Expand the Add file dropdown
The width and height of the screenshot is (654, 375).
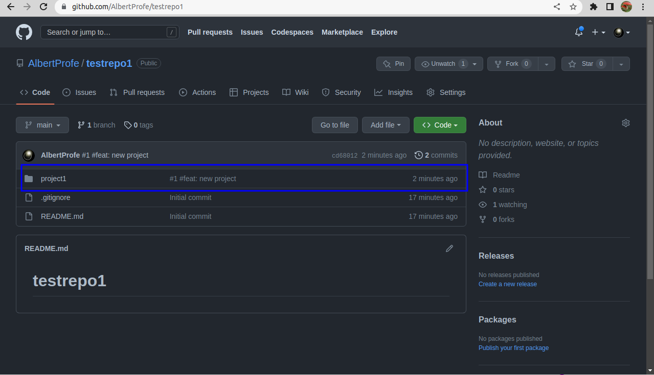(x=386, y=125)
